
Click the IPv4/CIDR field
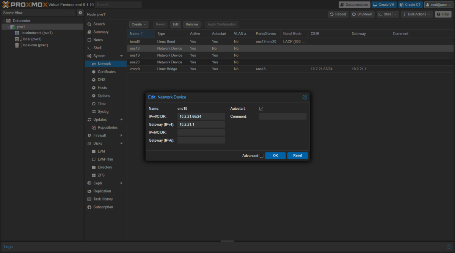pos(201,117)
